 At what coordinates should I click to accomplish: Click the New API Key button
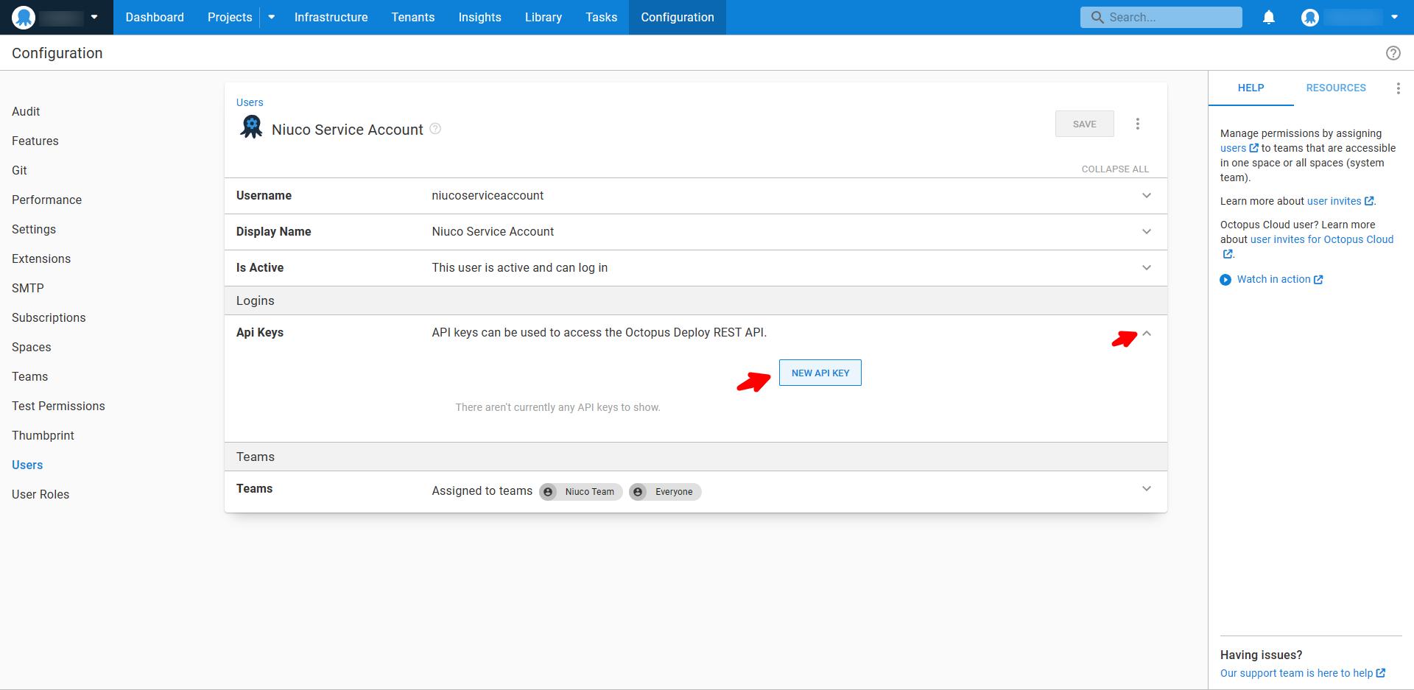click(x=820, y=373)
